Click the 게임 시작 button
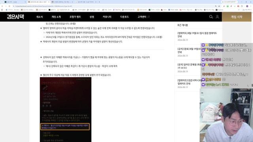This screenshot has width=253, height=142. click(236, 17)
